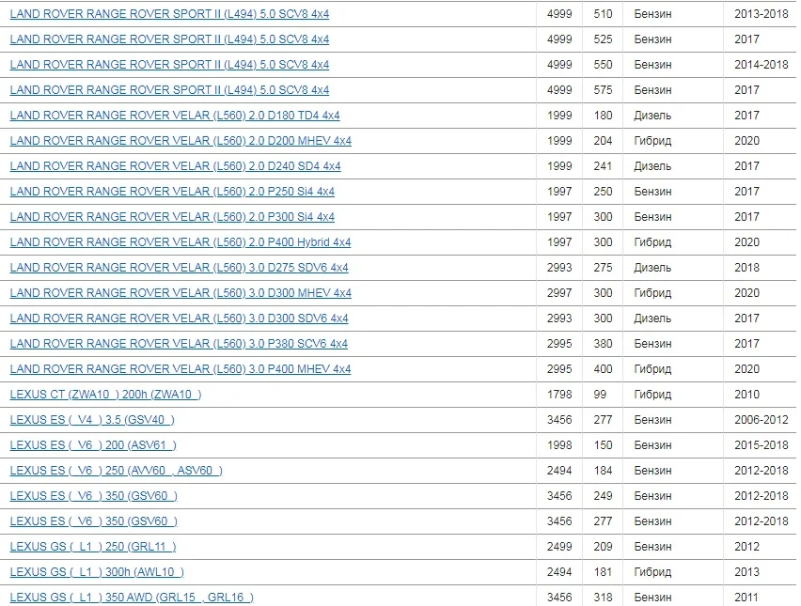Click the 1999 displacement in Velar D180 TD4 row

pyautogui.click(x=559, y=116)
